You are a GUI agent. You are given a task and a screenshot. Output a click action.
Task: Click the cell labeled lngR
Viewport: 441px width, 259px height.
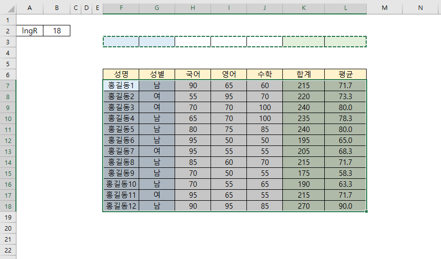point(29,30)
